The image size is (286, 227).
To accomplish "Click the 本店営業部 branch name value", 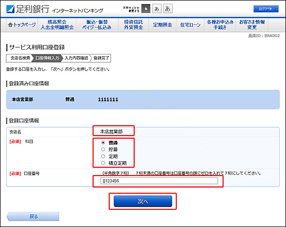I will [111, 131].
